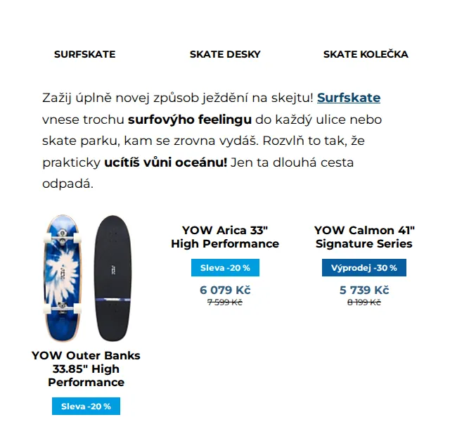Open the SURFSKATE category
The width and height of the screenshot is (450, 422).
(84, 54)
